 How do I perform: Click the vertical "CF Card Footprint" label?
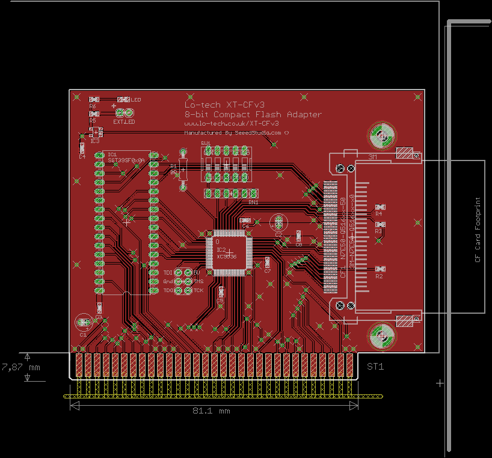(478, 230)
